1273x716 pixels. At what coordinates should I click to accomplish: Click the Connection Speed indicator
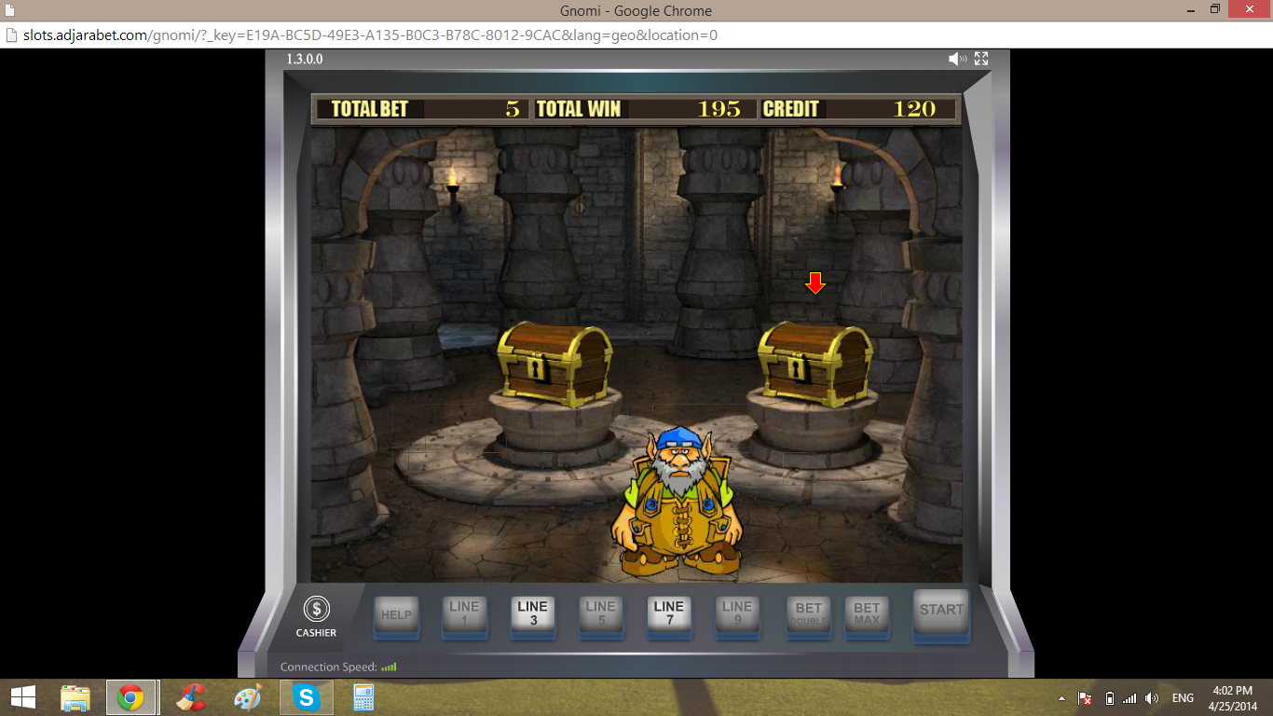tap(338, 667)
